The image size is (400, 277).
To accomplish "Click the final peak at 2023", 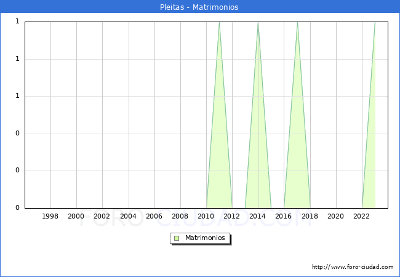I will click(375, 22).
